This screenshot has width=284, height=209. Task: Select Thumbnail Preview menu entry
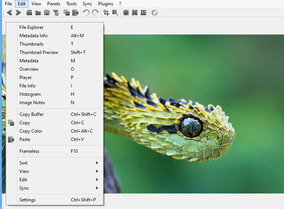coord(55,52)
